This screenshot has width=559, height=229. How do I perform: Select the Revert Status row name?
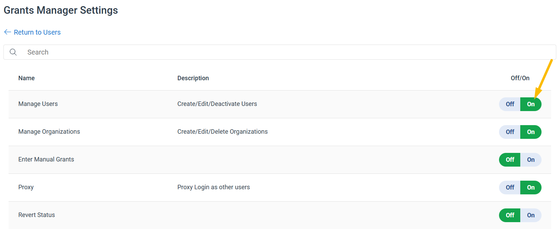coord(37,215)
